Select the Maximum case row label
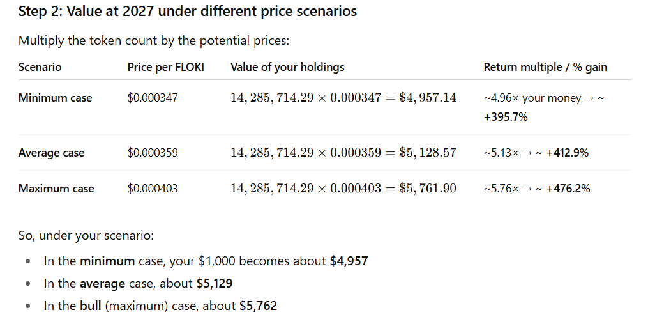The image size is (648, 333). point(56,189)
